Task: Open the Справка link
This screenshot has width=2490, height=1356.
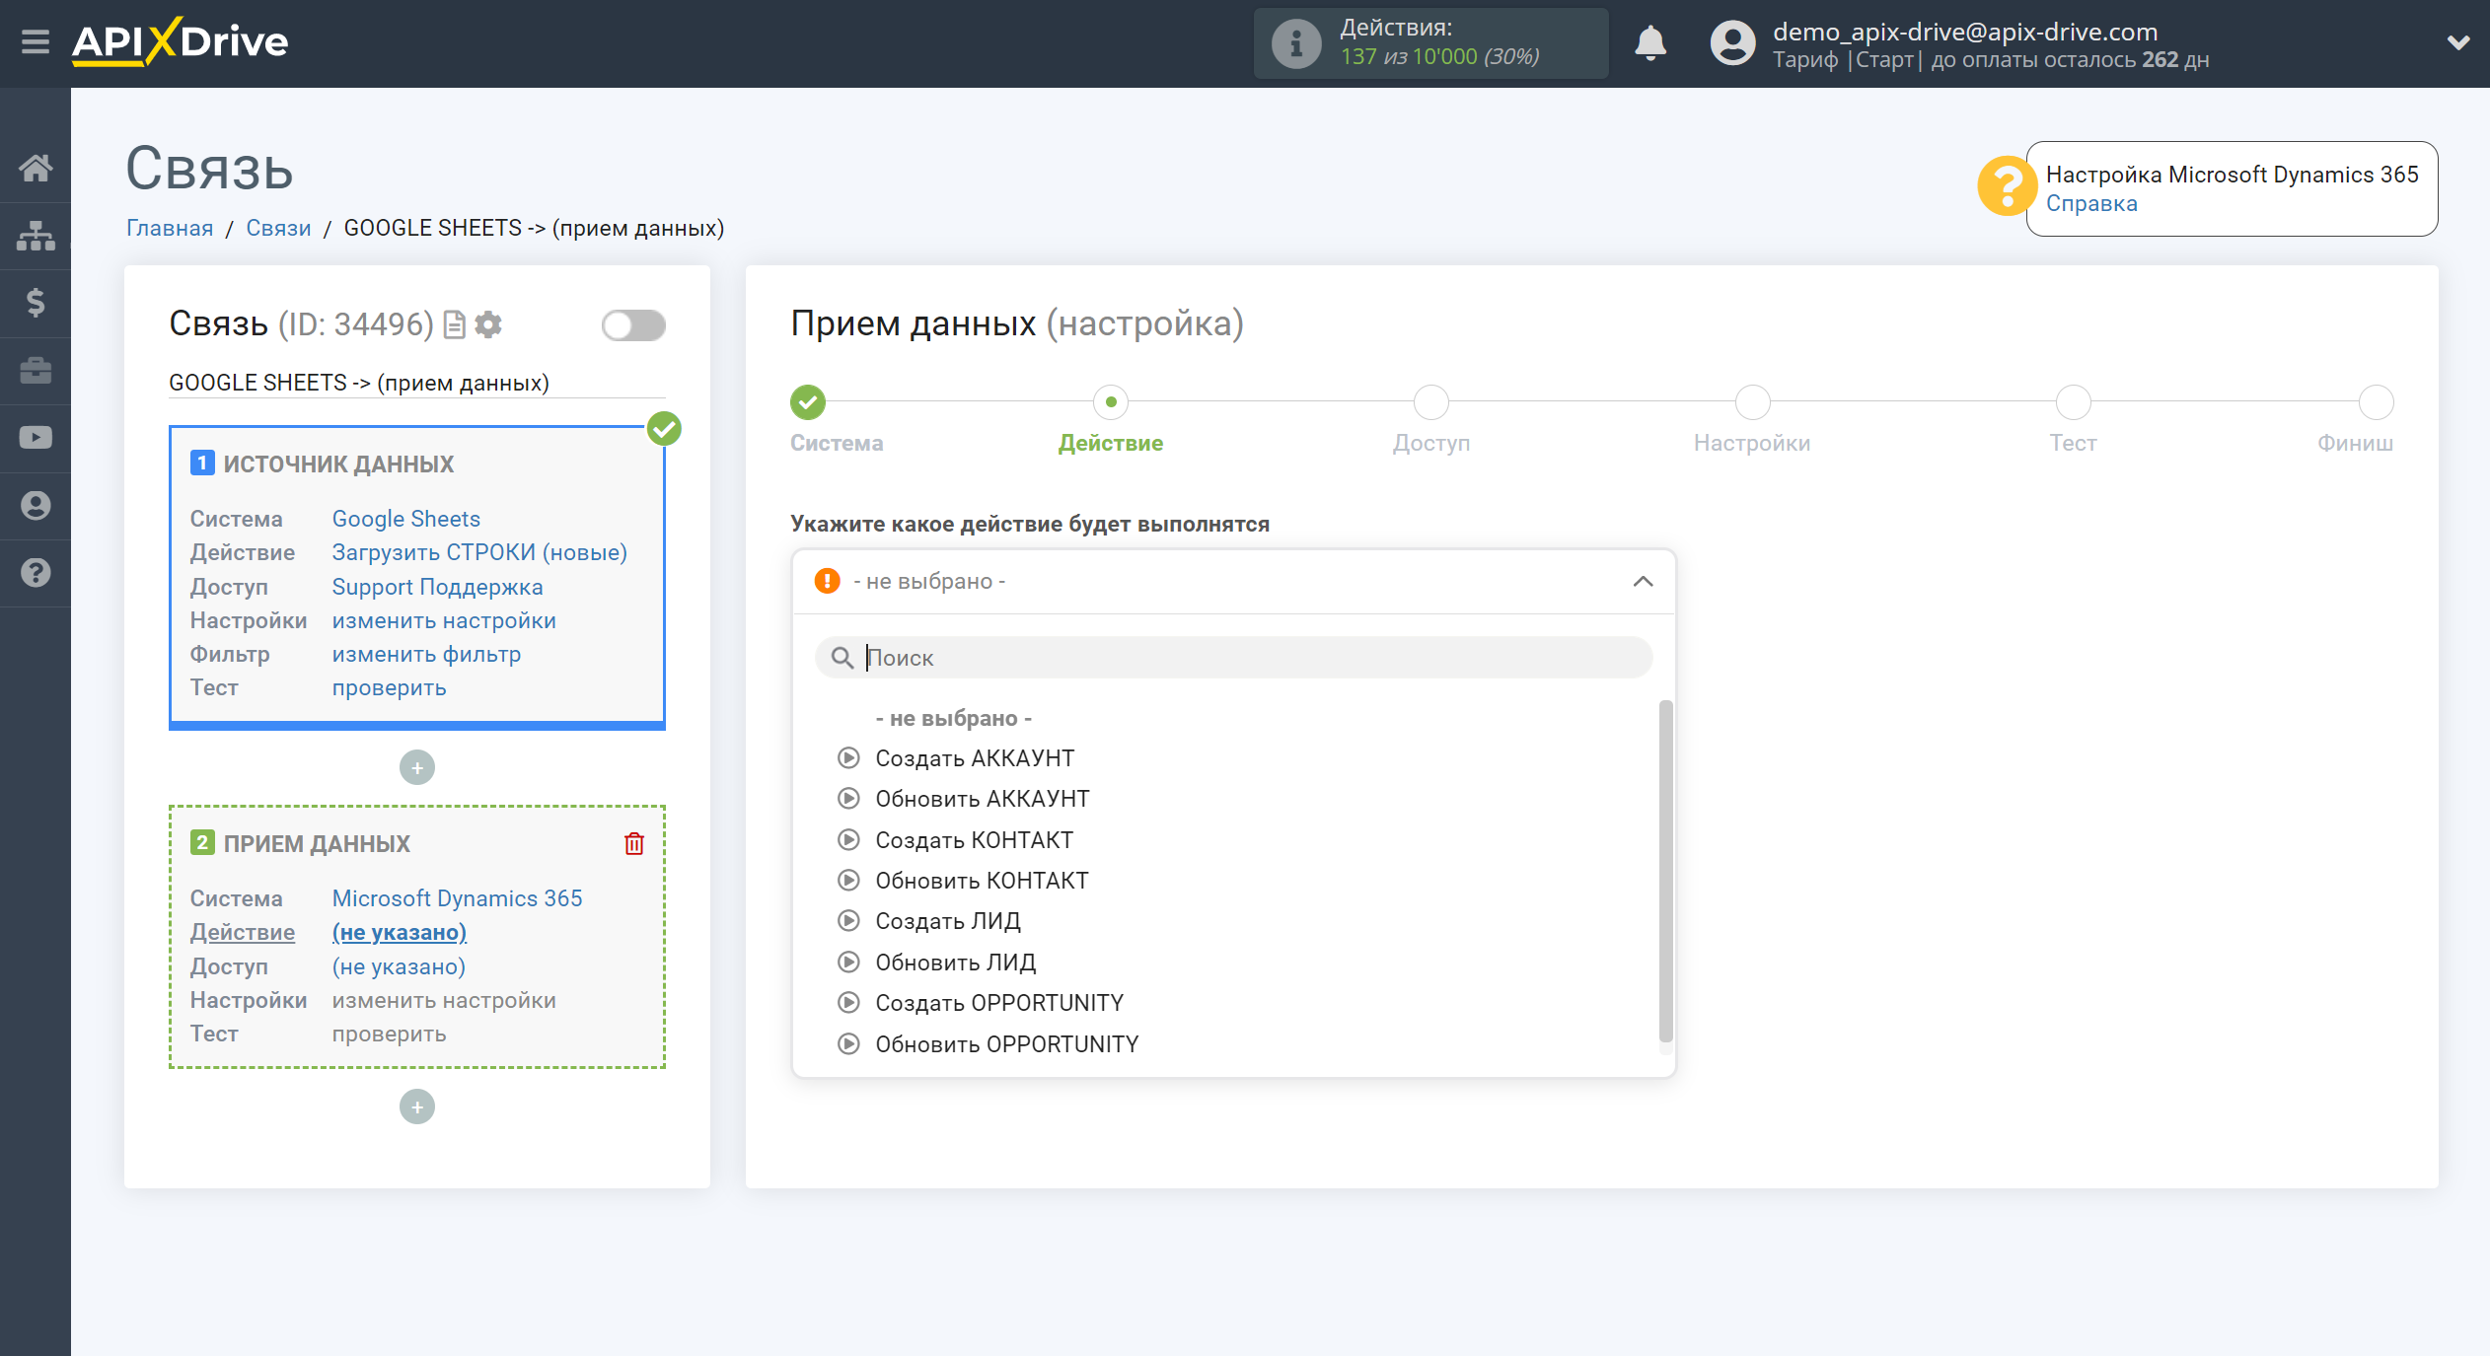Action: pyautogui.click(x=2091, y=204)
